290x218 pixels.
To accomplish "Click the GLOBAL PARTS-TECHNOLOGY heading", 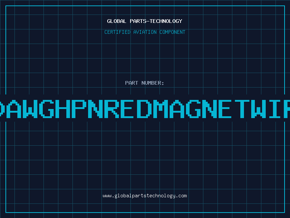I will point(145,21).
